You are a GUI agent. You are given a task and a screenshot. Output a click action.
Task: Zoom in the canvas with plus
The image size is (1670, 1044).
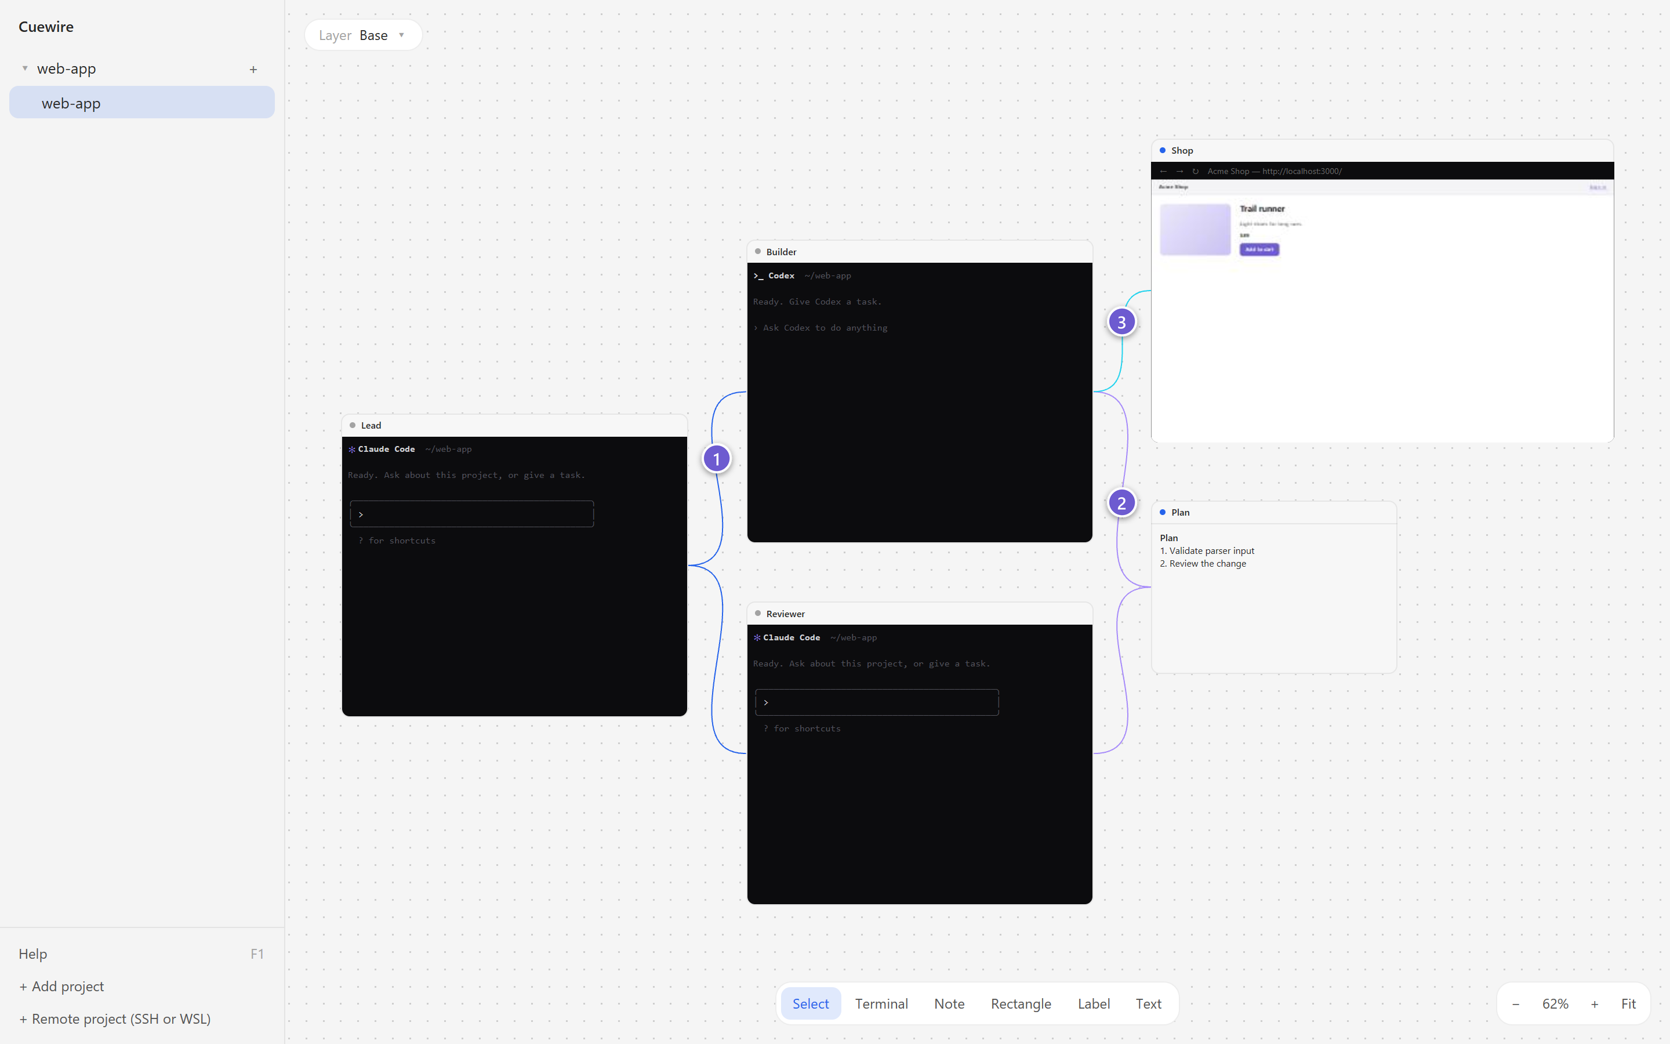click(x=1594, y=1004)
